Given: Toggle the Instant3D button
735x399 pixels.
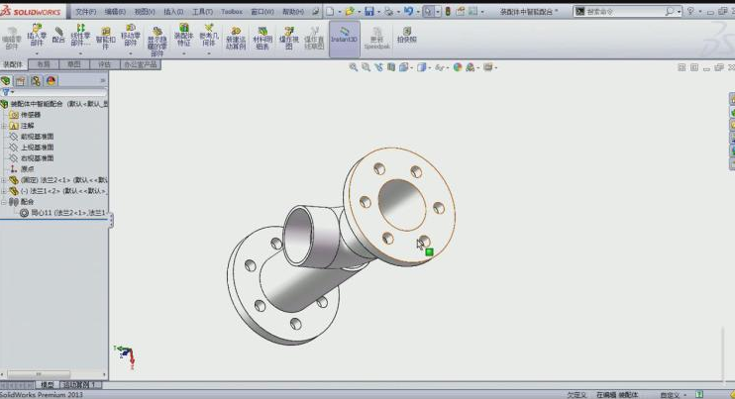Looking at the screenshot, I should [345, 39].
